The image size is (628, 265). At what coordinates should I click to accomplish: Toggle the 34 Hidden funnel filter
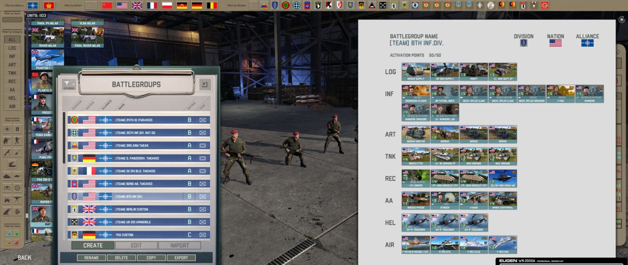[x=70, y=85]
